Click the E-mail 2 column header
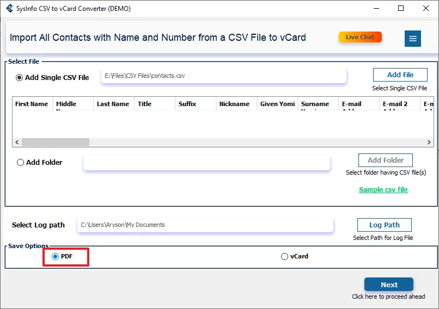The width and height of the screenshot is (439, 309). (x=400, y=104)
